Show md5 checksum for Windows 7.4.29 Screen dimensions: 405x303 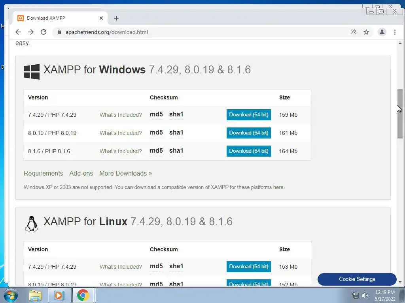click(x=156, y=114)
